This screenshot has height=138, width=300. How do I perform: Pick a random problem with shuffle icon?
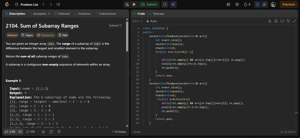tap(58, 4)
